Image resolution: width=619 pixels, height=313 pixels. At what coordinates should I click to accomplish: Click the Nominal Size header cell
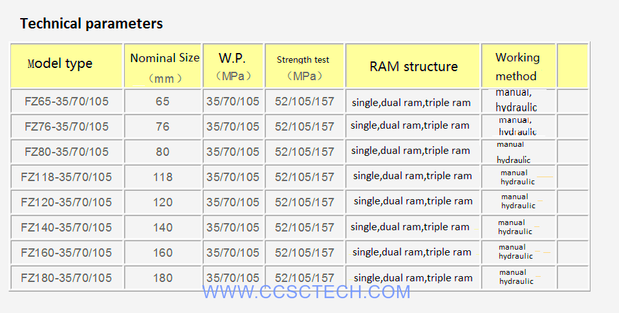163,66
